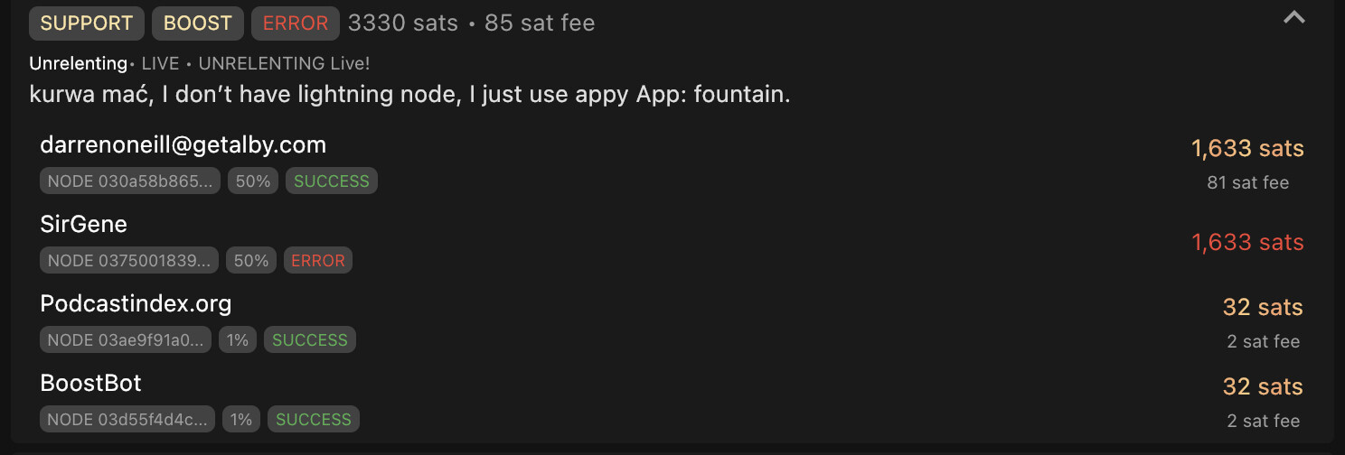Click the red ERROR tag in header
Viewport: 1345px width, 455px height.
[296, 23]
